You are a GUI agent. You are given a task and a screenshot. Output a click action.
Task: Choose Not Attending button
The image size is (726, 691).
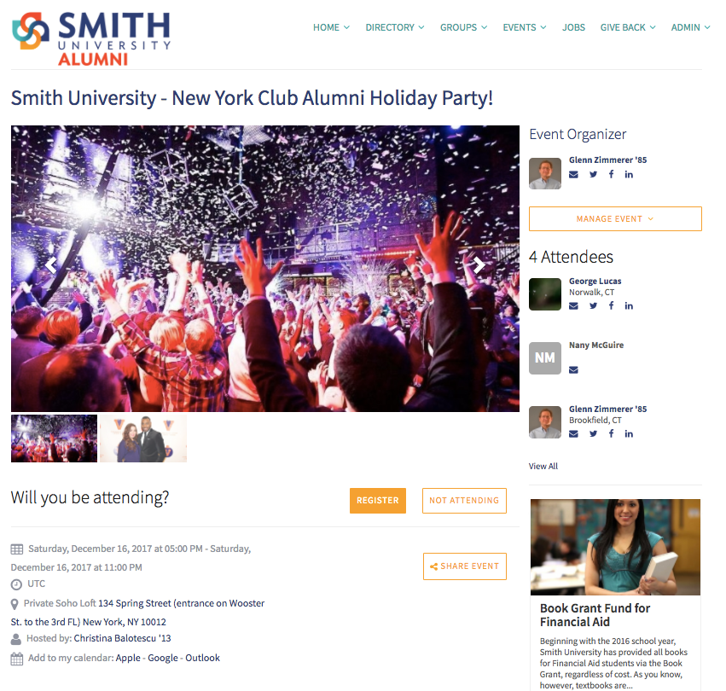[x=464, y=500]
